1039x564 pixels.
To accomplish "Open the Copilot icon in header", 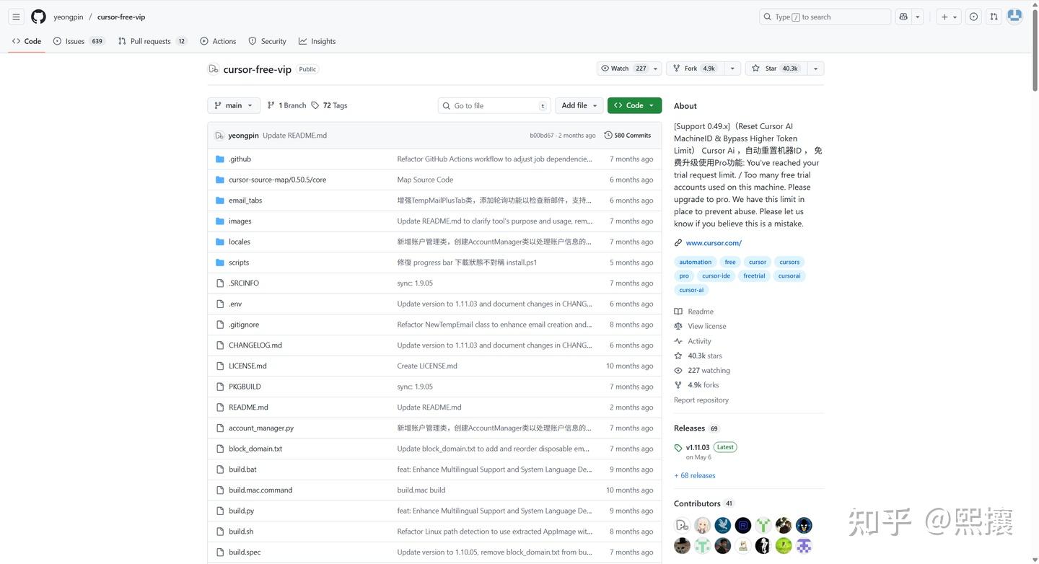I will (x=903, y=17).
